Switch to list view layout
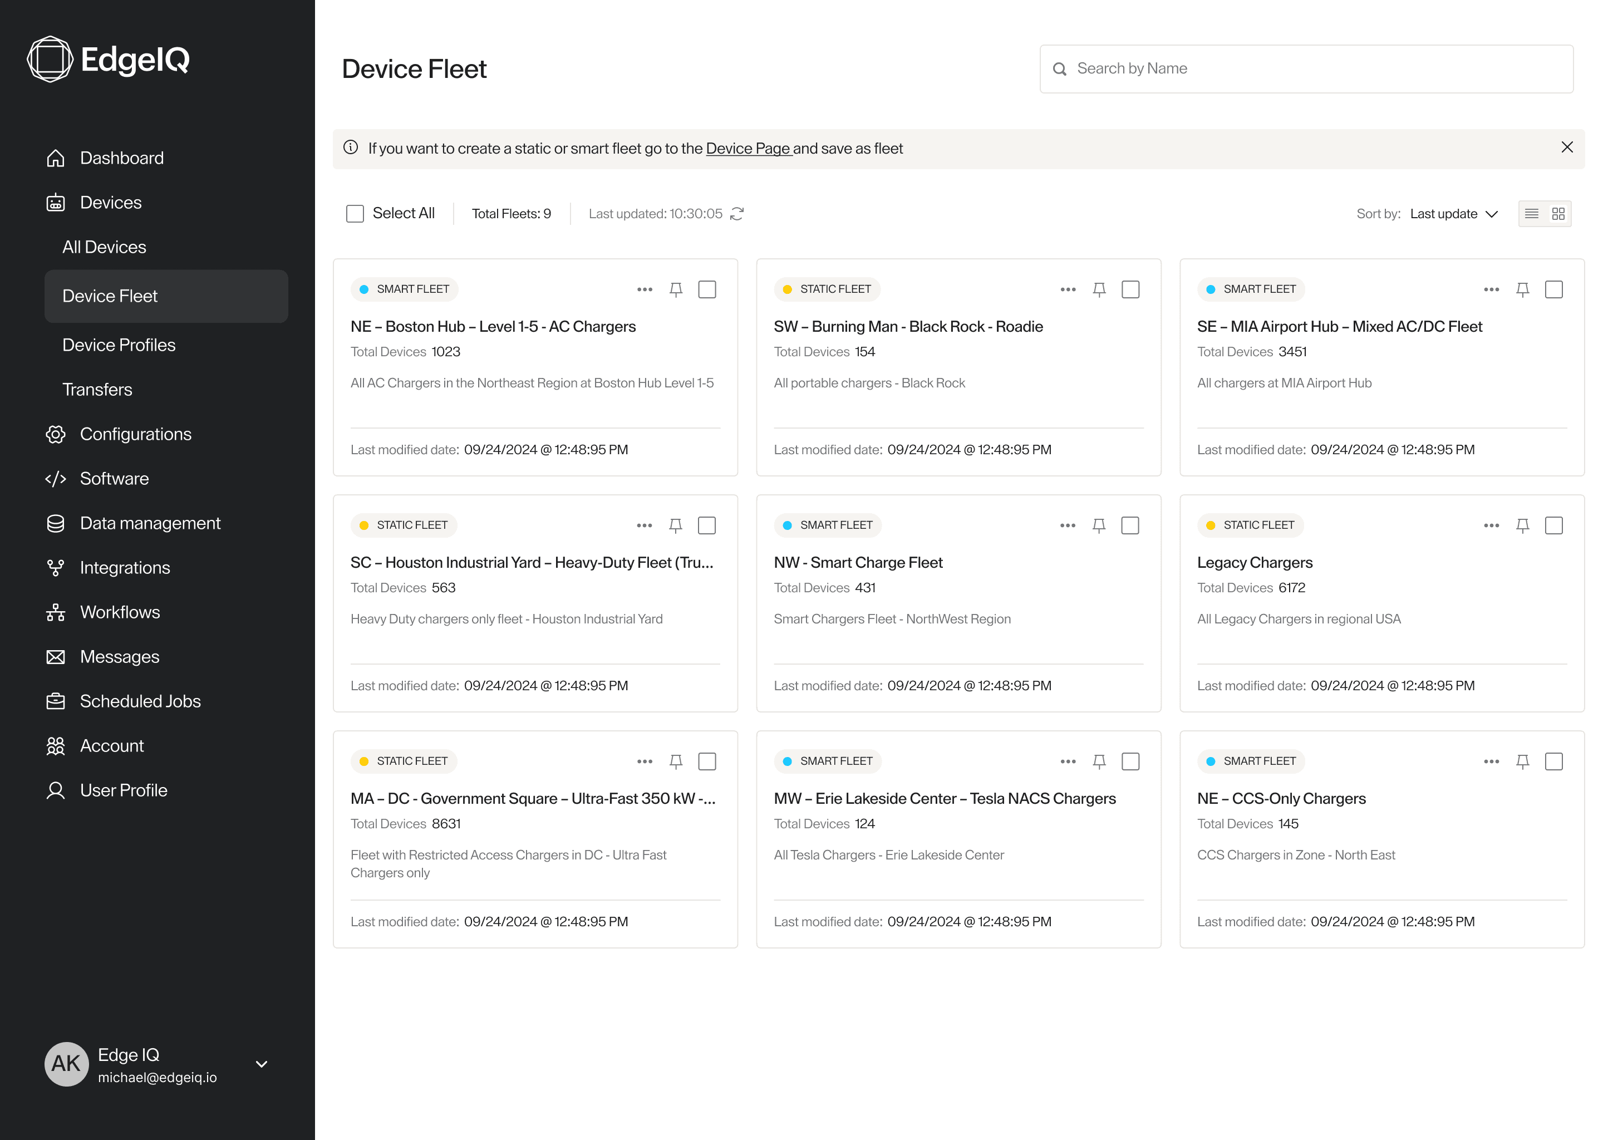Viewport: 1603px width, 1140px height. 1531,213
